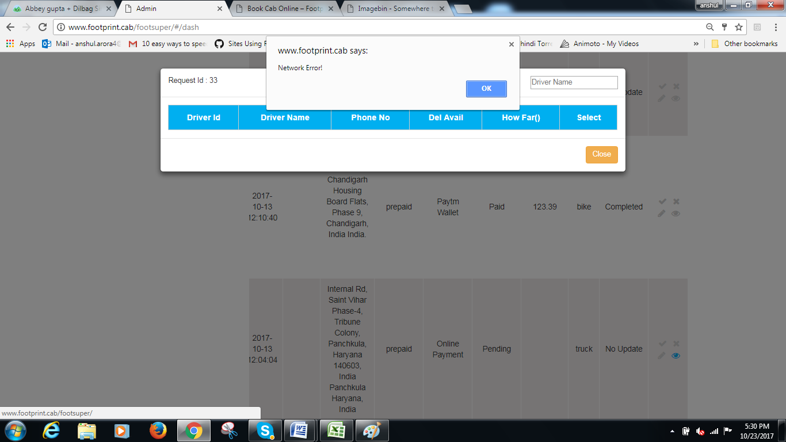Edit the top table row with pencil icon
Image resolution: width=786 pixels, height=442 pixels.
(x=662, y=98)
